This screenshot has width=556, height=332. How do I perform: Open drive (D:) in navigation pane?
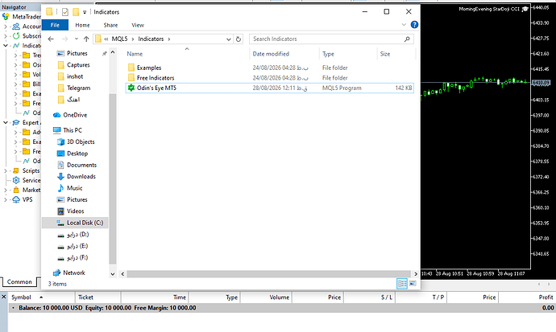tap(77, 235)
